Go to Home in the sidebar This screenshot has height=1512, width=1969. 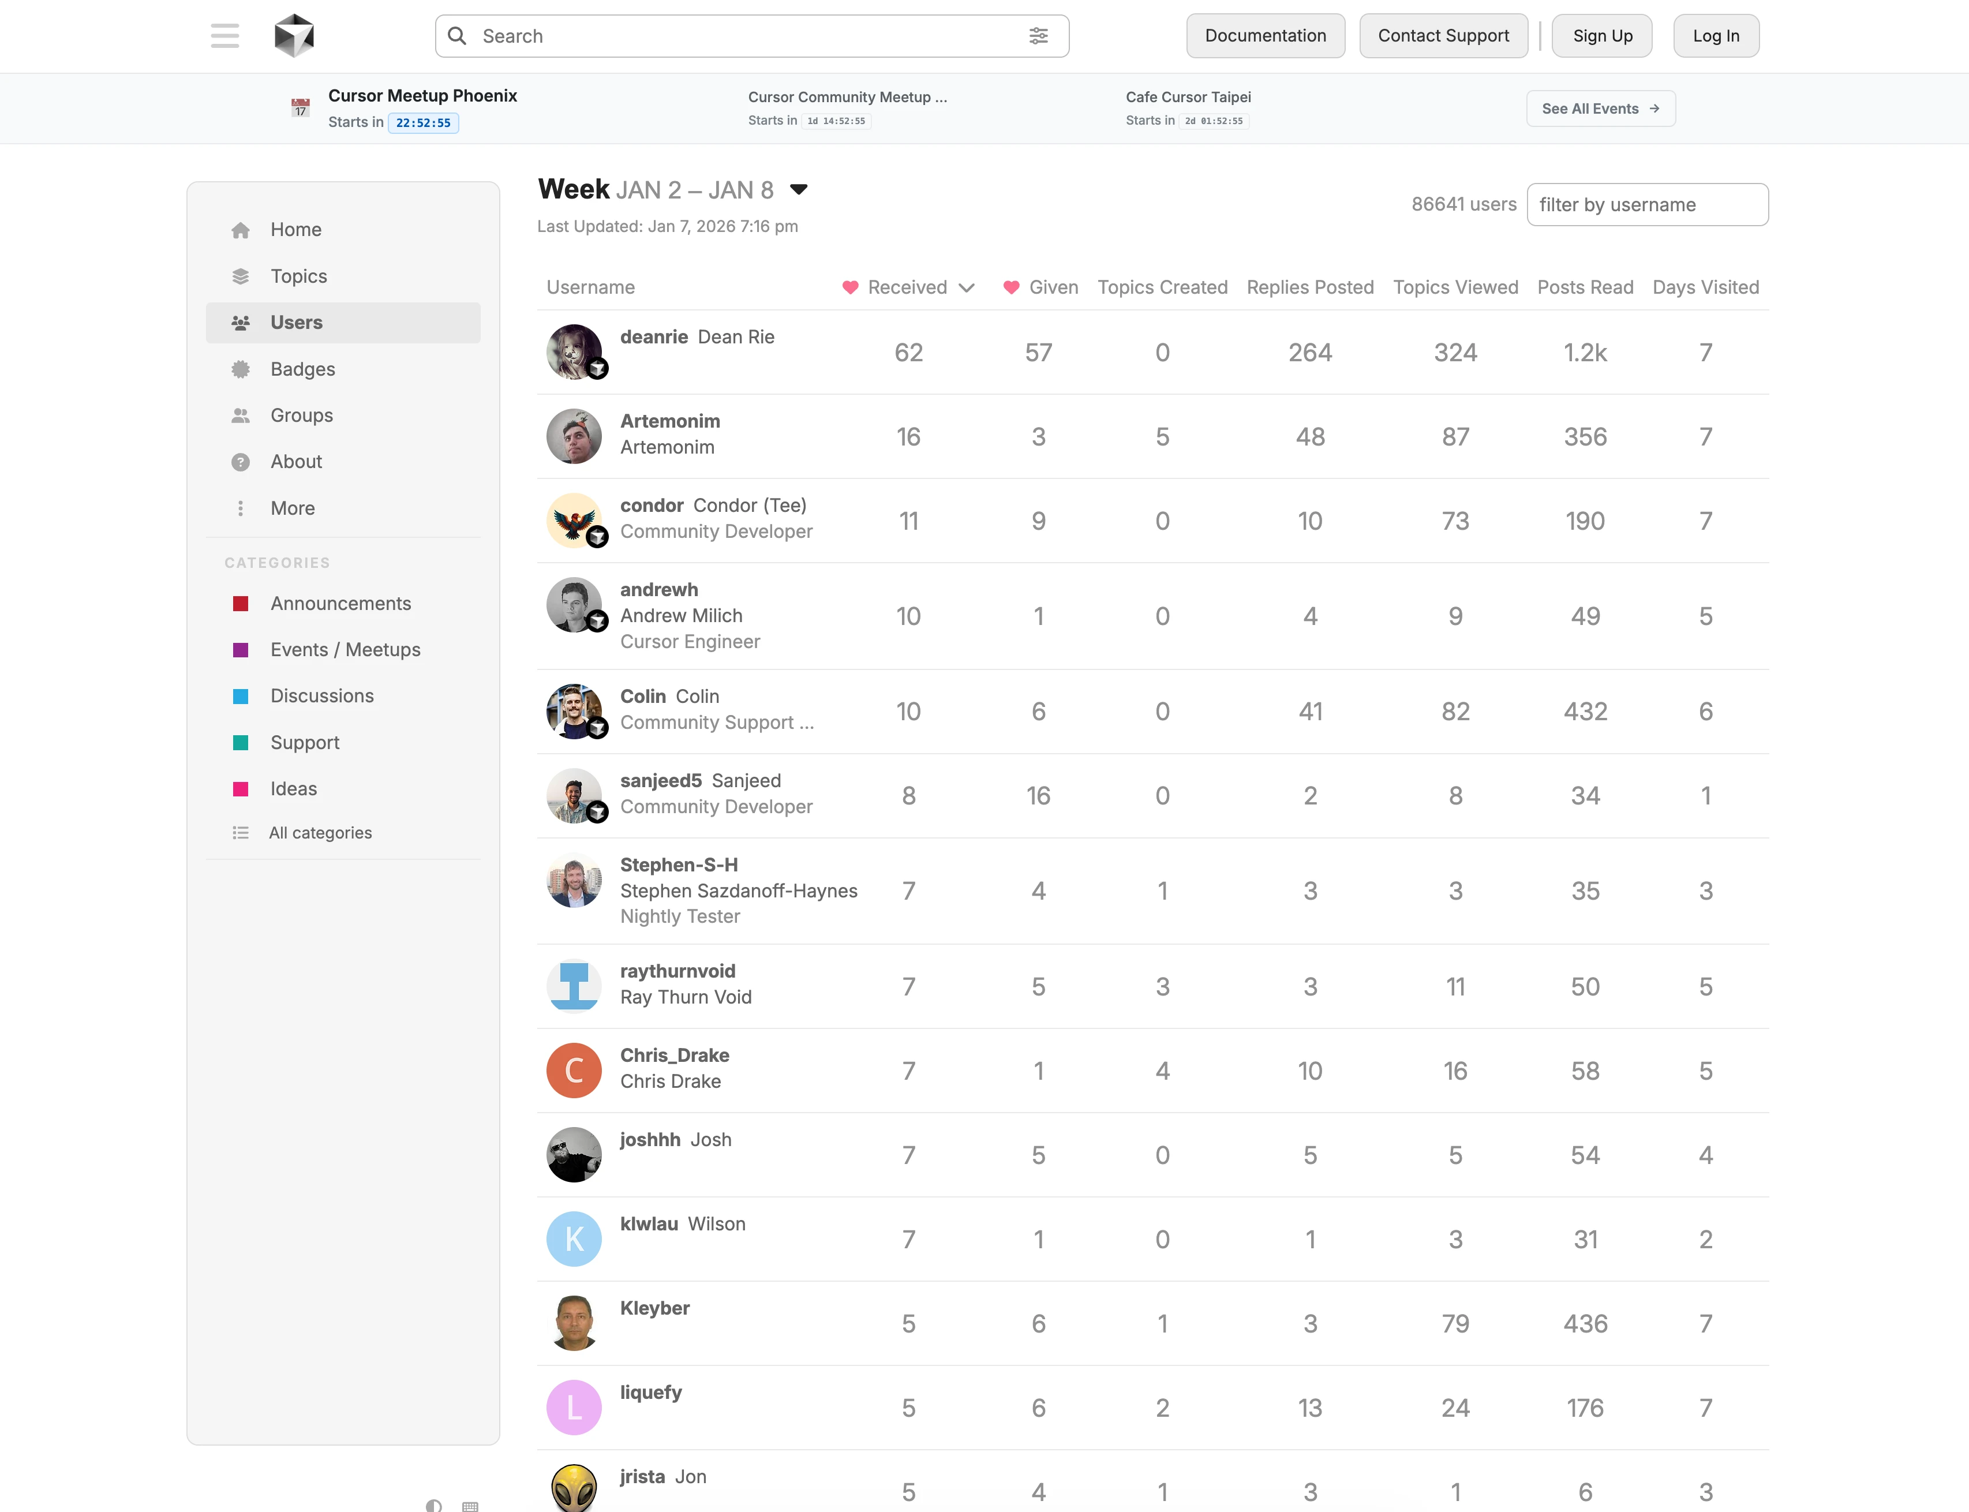[x=295, y=230]
